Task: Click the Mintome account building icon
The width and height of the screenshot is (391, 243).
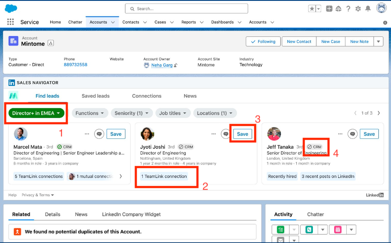Action: click(x=13, y=41)
